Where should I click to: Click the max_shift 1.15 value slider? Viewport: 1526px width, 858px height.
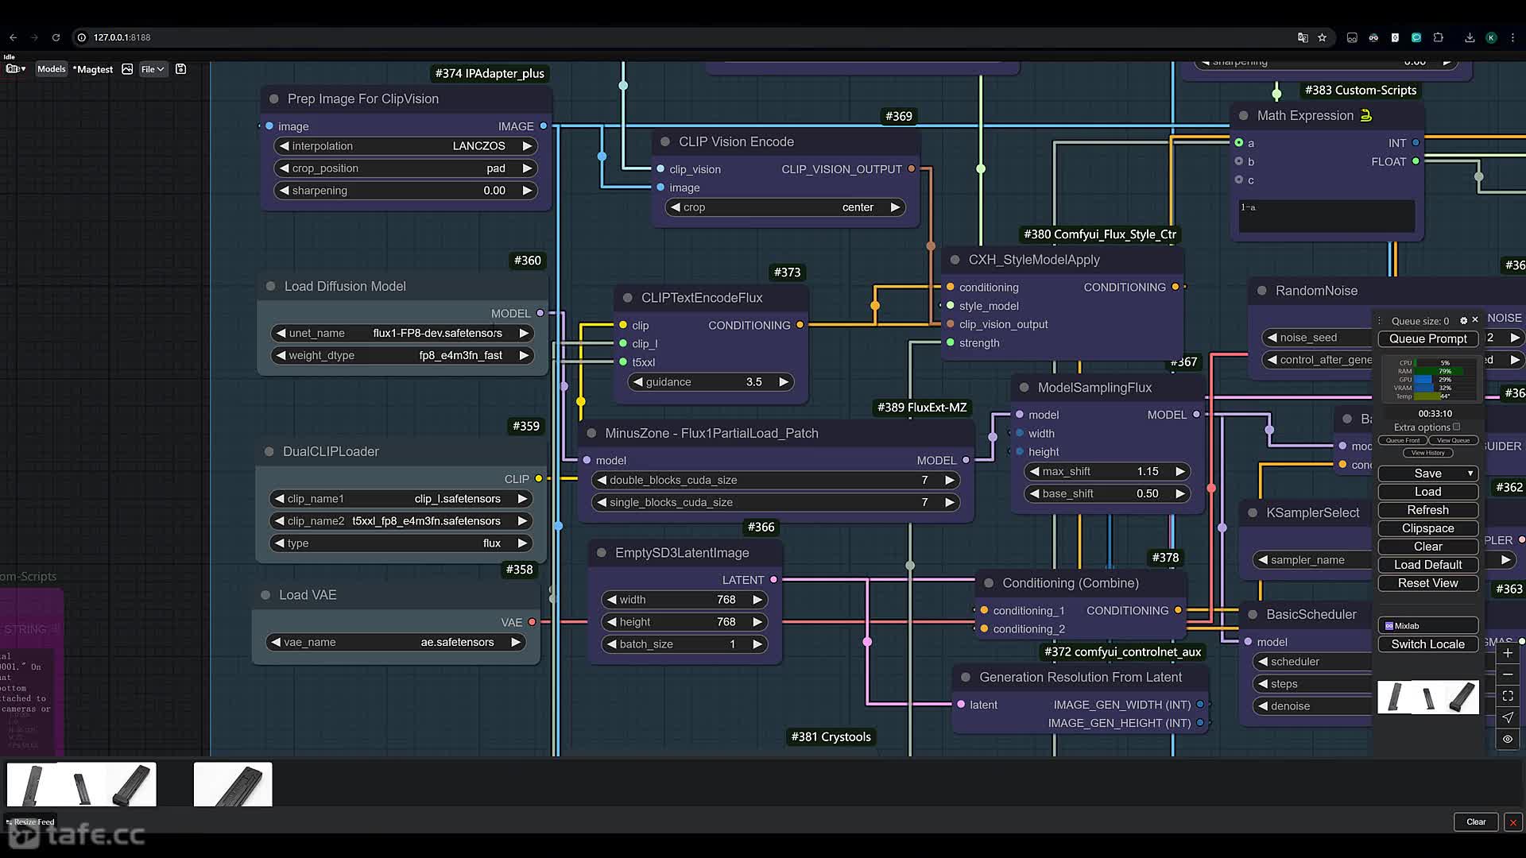pyautogui.click(x=1108, y=471)
